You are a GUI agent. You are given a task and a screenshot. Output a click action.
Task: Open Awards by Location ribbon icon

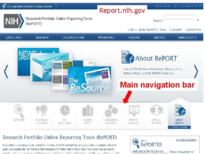click(x=42, y=111)
